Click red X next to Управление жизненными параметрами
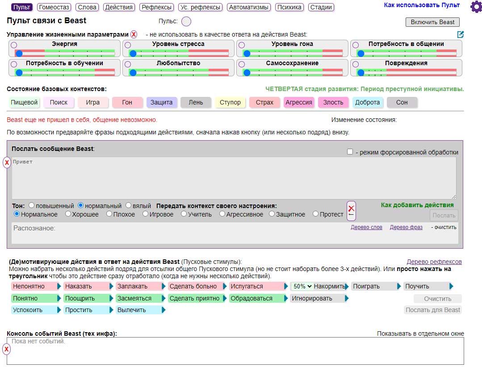Viewport: 482px width, 367px height. point(134,34)
